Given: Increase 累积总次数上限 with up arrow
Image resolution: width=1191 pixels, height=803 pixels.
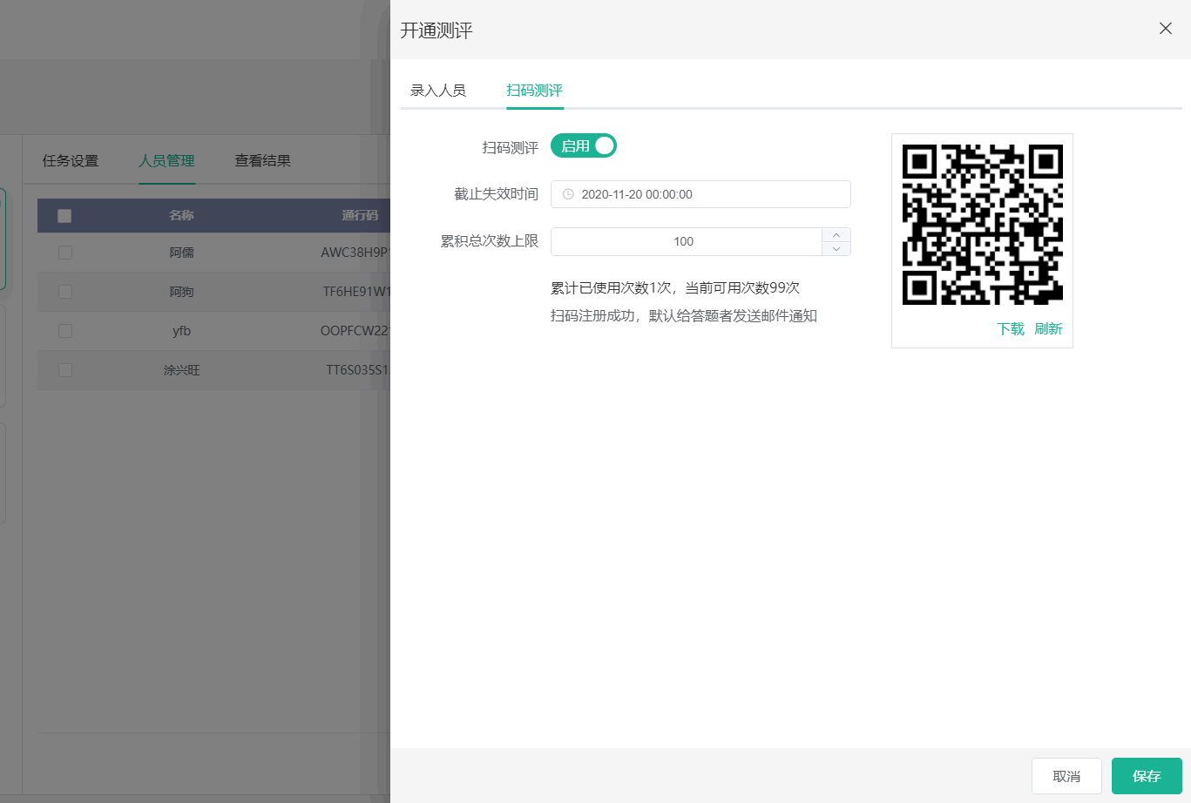Looking at the screenshot, I should pyautogui.click(x=836, y=235).
